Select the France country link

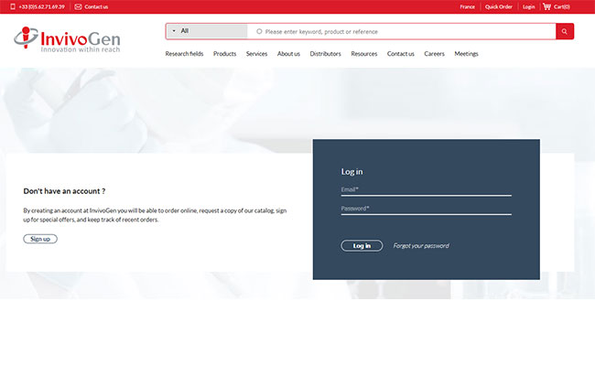pyautogui.click(x=467, y=6)
